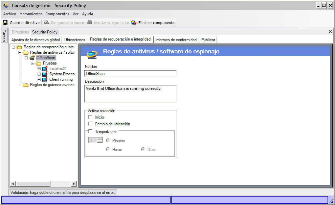Screen dimensions: 335x205
Task: Select the Client running tree item
Action: coord(61,79)
